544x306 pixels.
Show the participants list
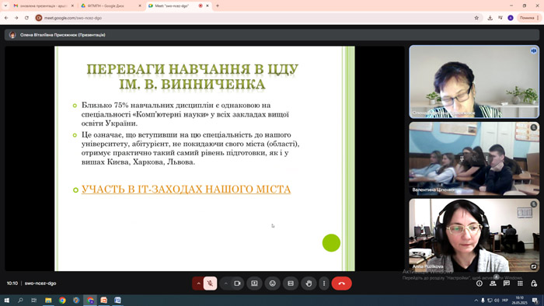point(493,283)
